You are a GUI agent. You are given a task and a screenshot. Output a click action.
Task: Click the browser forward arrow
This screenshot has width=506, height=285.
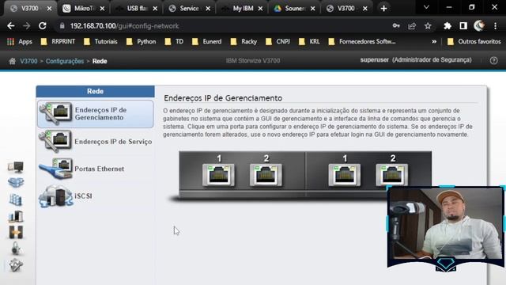26,26
